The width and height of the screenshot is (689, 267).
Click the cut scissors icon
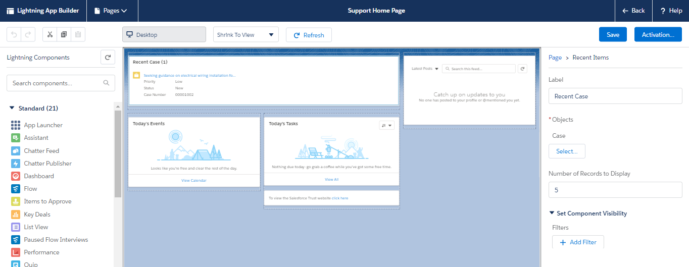50,34
